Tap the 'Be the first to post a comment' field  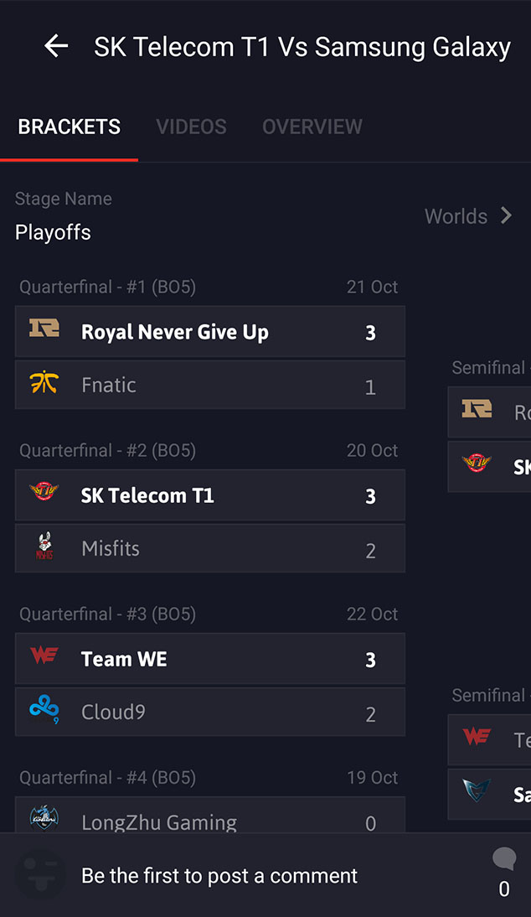tap(219, 876)
